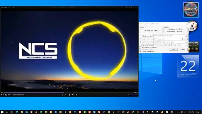
Task: Skip to the previous track in the player
Action: click(66, 95)
